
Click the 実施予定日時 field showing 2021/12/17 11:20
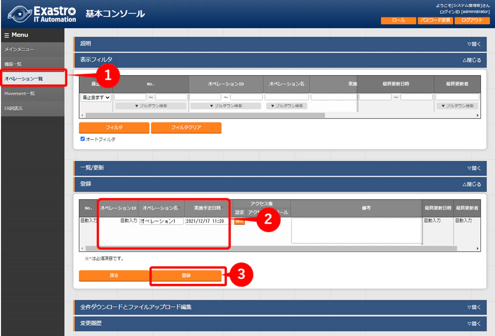[x=207, y=221]
